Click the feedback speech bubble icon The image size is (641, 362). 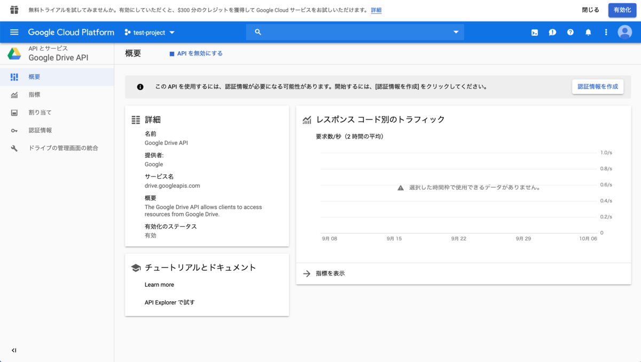pos(552,32)
